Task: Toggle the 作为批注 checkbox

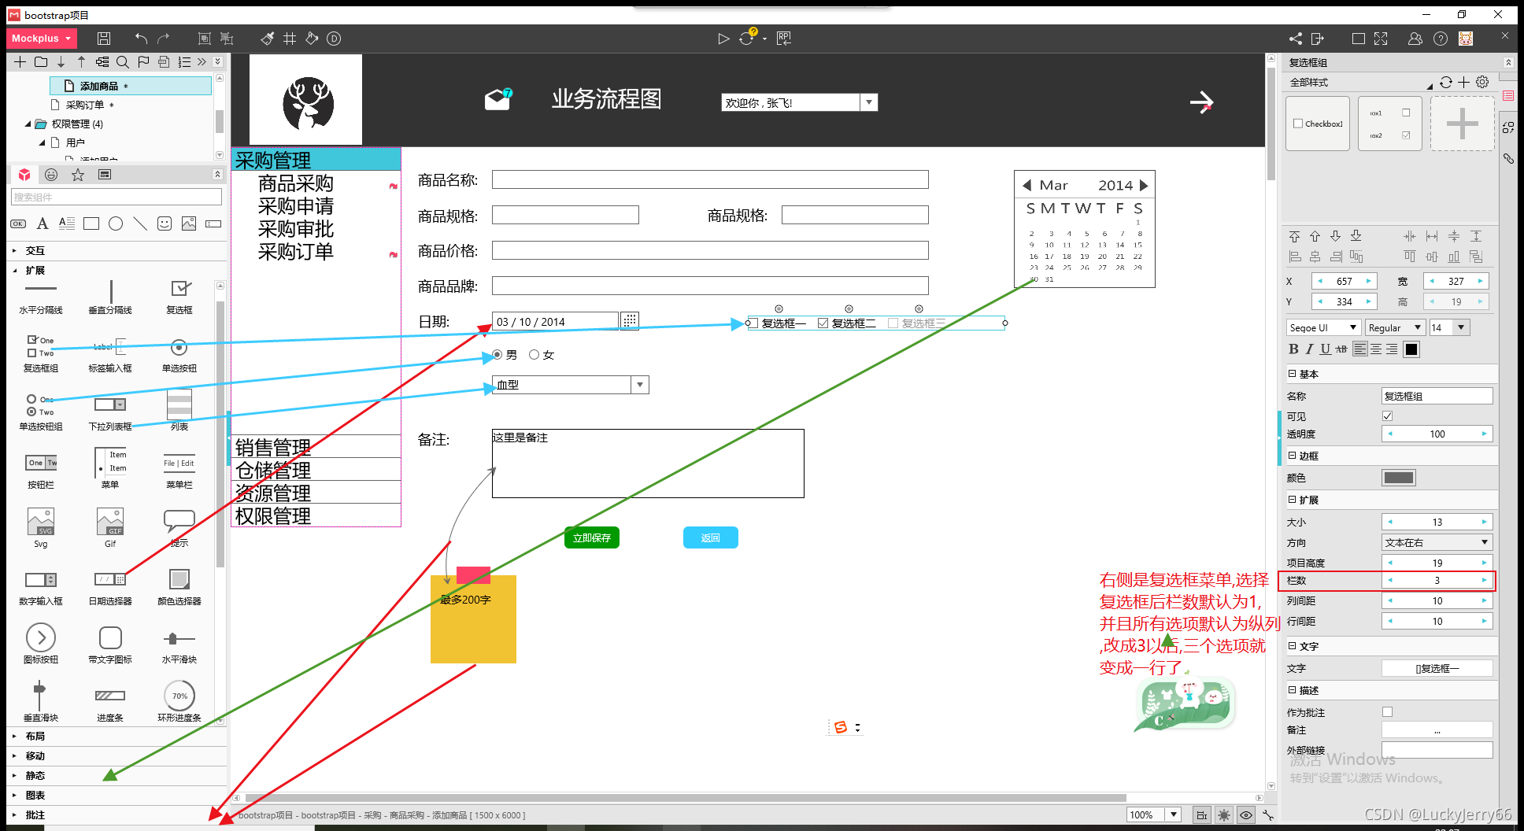Action: point(1388,711)
